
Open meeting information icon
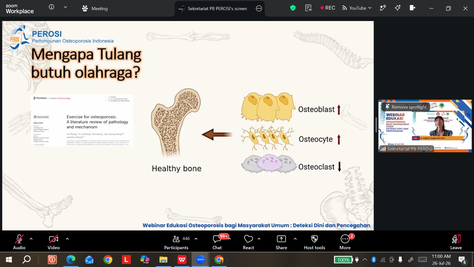[52, 7]
